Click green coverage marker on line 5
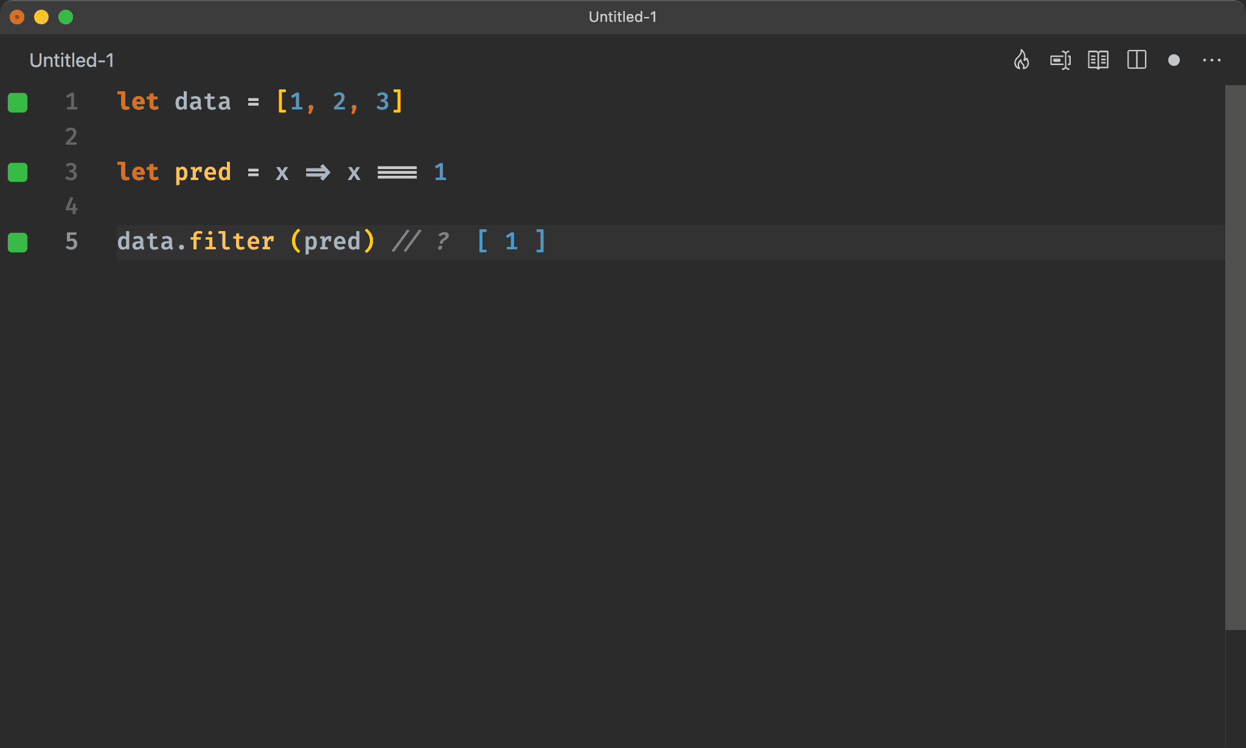This screenshot has height=748, width=1246. tap(18, 242)
